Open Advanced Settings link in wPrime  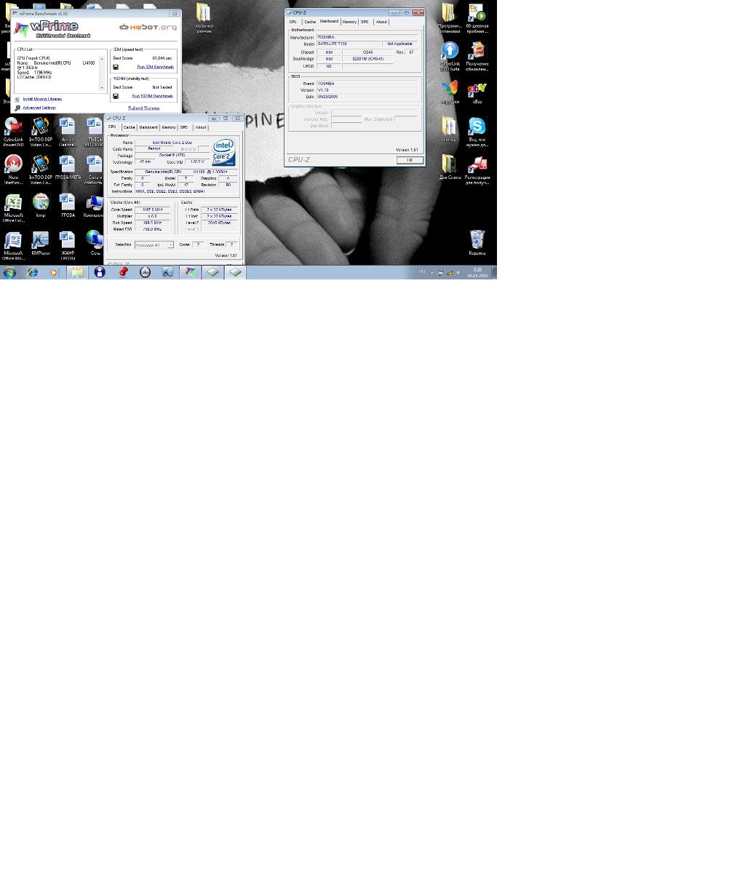[39, 108]
